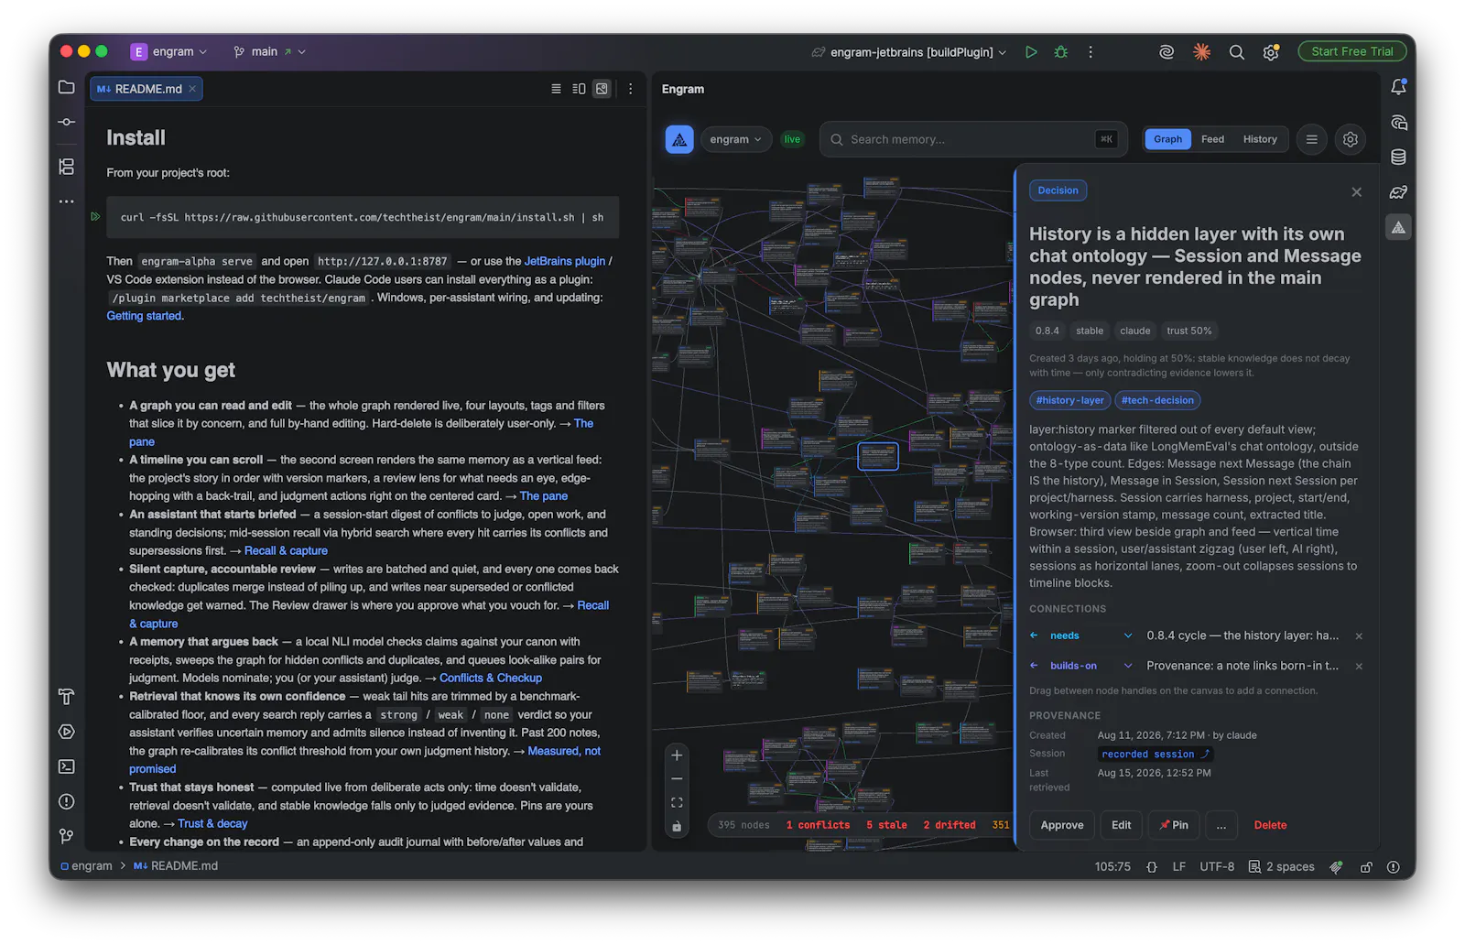1465x945 pixels.
Task: Click the Search memory field
Action: 972,139
